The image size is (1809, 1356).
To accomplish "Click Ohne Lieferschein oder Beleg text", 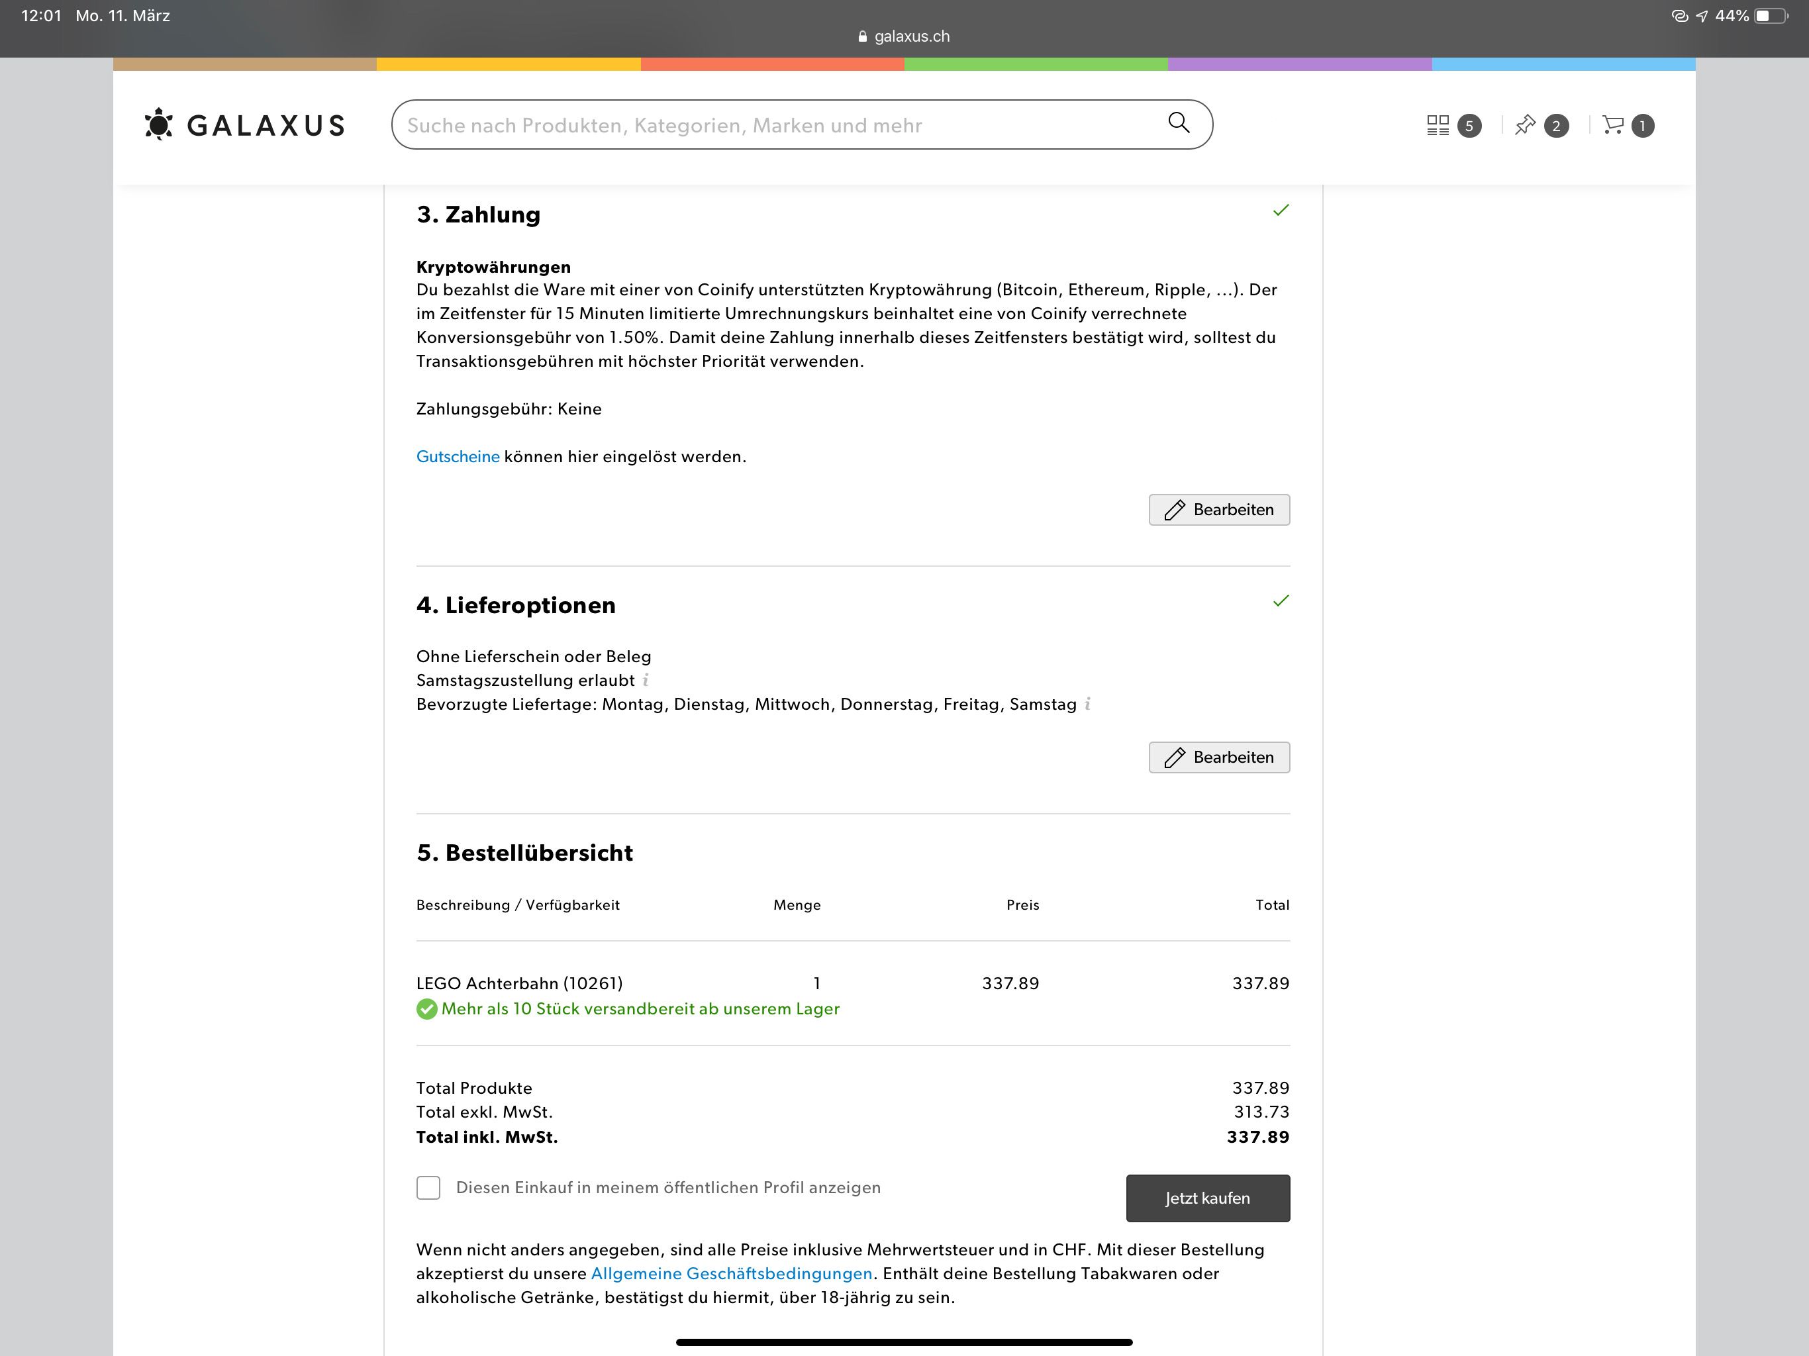I will pyautogui.click(x=534, y=656).
